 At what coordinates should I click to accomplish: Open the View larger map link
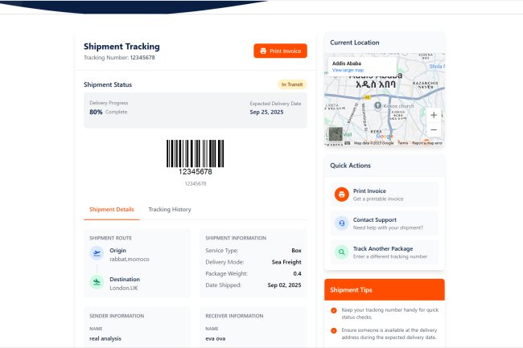tap(348, 70)
